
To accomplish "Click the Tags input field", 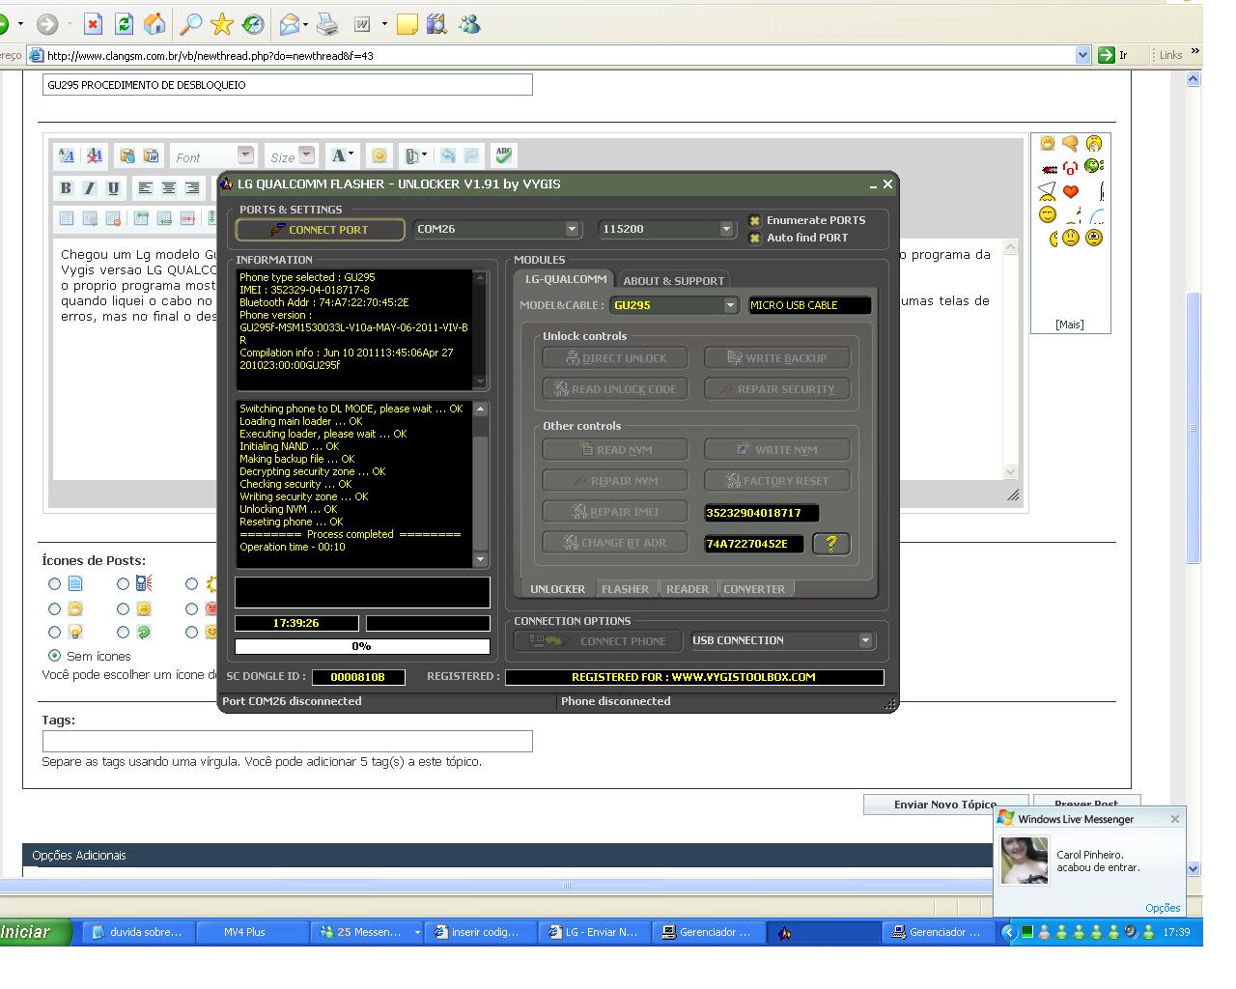I will pyautogui.click(x=287, y=741).
